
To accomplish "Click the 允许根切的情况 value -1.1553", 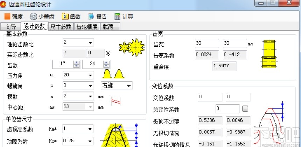I will (x=238, y=144).
